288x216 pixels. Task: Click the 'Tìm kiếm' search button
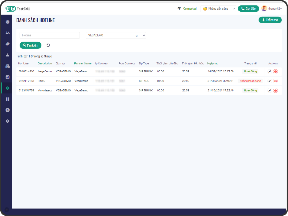pyautogui.click(x=30, y=45)
